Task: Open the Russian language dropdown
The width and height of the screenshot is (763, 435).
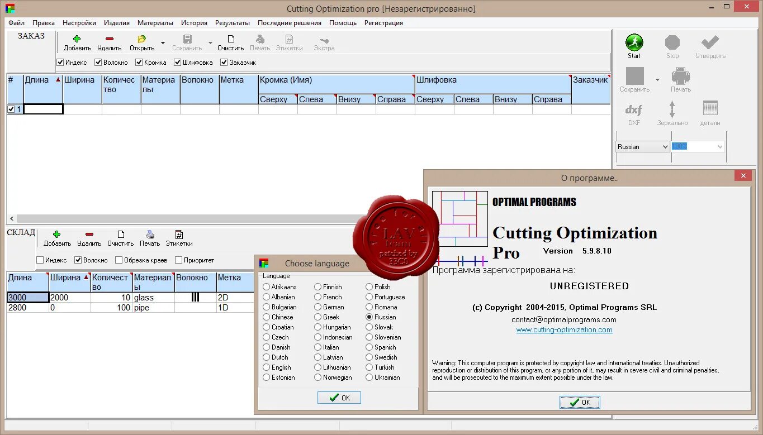Action: point(643,146)
